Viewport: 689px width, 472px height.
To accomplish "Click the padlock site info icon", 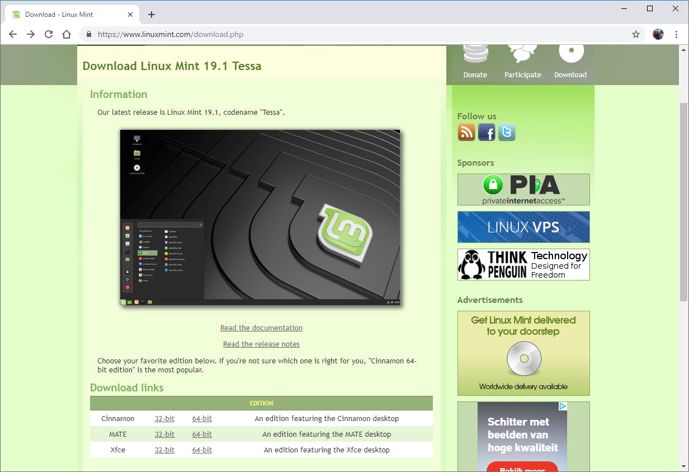I will click(x=88, y=34).
